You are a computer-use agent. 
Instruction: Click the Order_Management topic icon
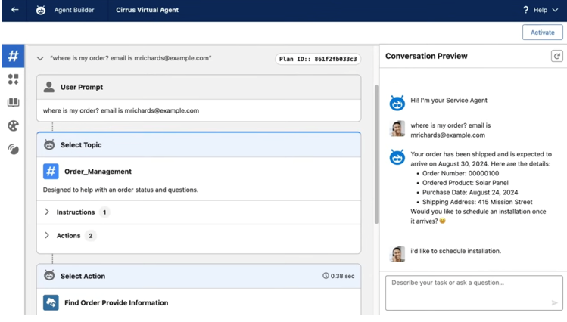pos(51,172)
